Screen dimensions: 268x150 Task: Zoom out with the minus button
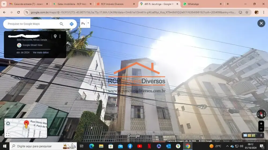(261, 129)
